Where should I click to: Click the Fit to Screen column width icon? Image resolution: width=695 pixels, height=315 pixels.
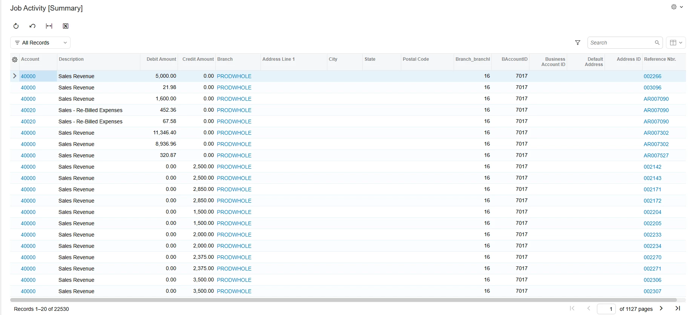coord(49,26)
